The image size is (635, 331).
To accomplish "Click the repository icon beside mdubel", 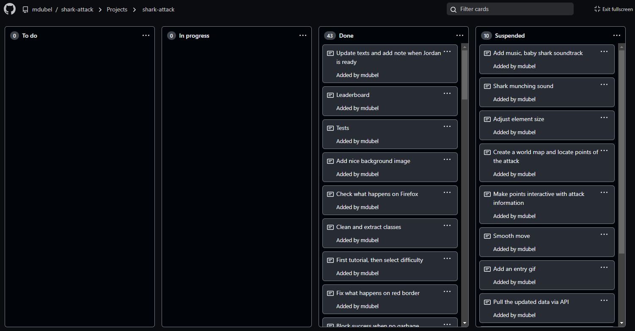I will click(25, 9).
